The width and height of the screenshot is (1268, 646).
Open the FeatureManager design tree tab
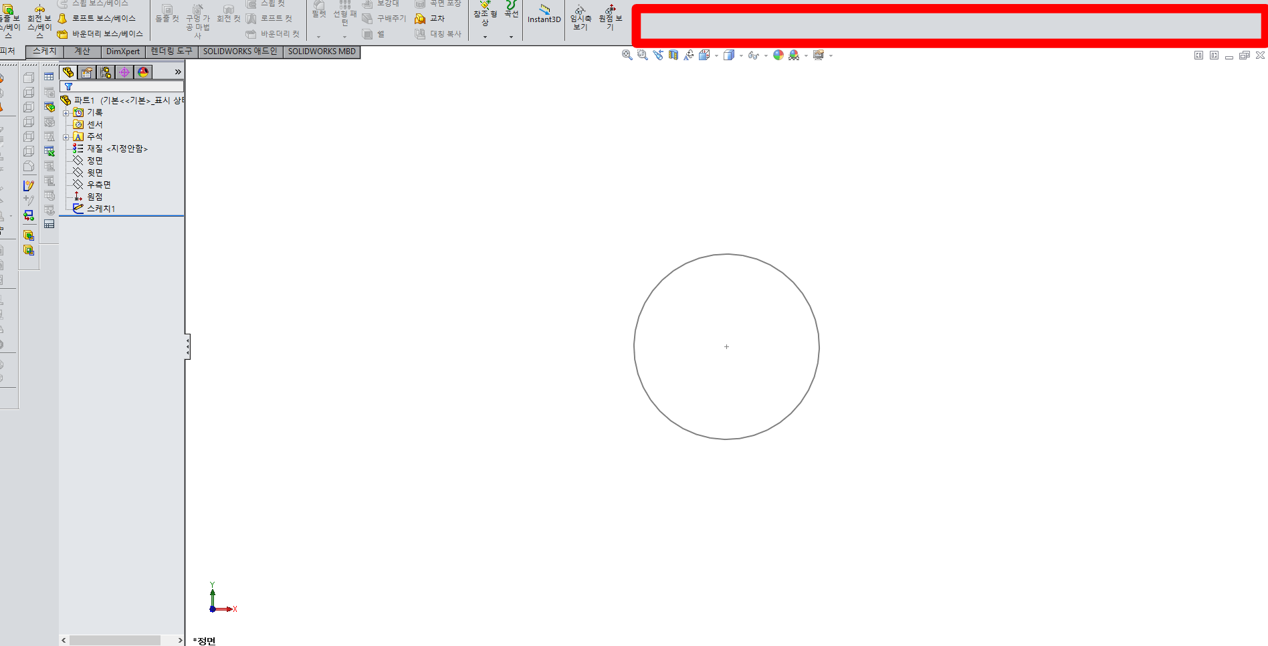[68, 72]
